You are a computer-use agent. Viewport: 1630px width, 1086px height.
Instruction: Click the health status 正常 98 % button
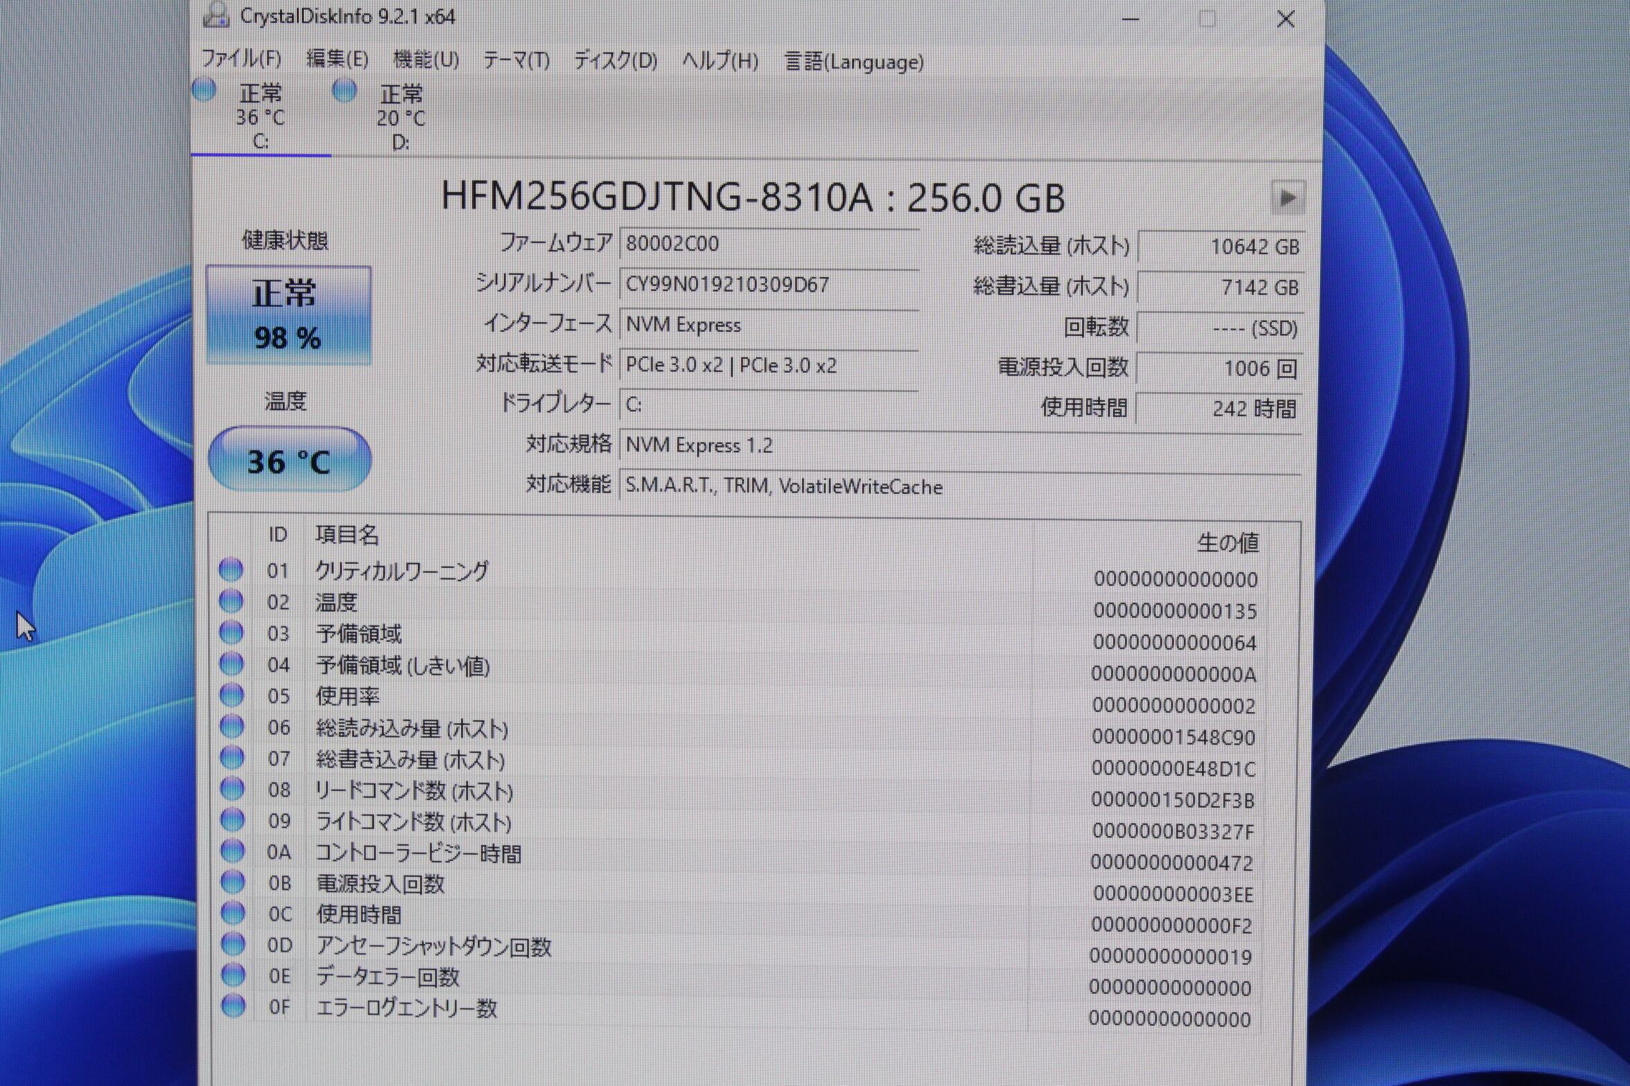coord(288,315)
